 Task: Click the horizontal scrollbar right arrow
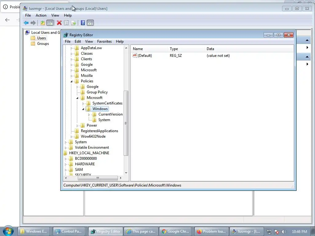tap(121, 178)
